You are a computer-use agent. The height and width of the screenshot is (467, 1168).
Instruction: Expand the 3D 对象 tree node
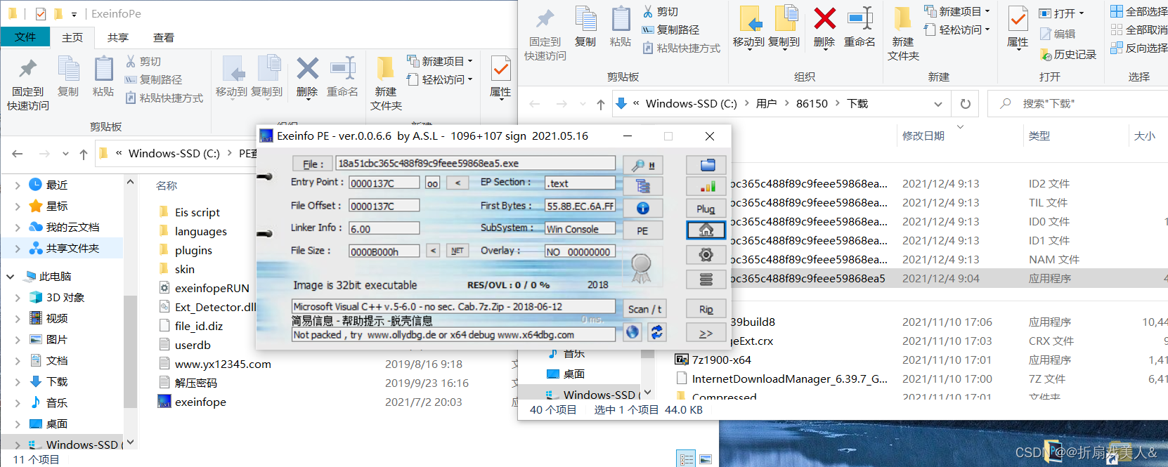pyautogui.click(x=18, y=298)
